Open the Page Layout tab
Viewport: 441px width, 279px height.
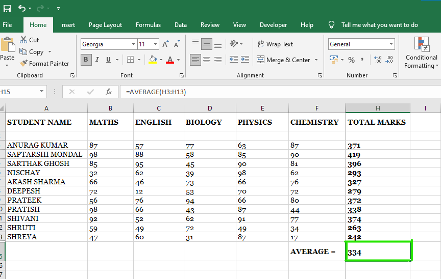click(105, 25)
